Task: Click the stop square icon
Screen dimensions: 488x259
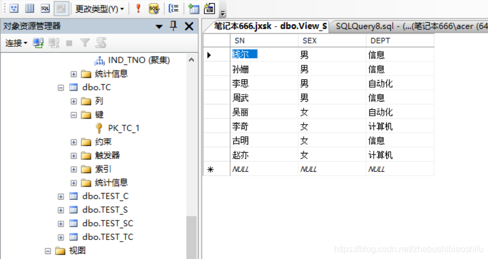Action: (69, 44)
